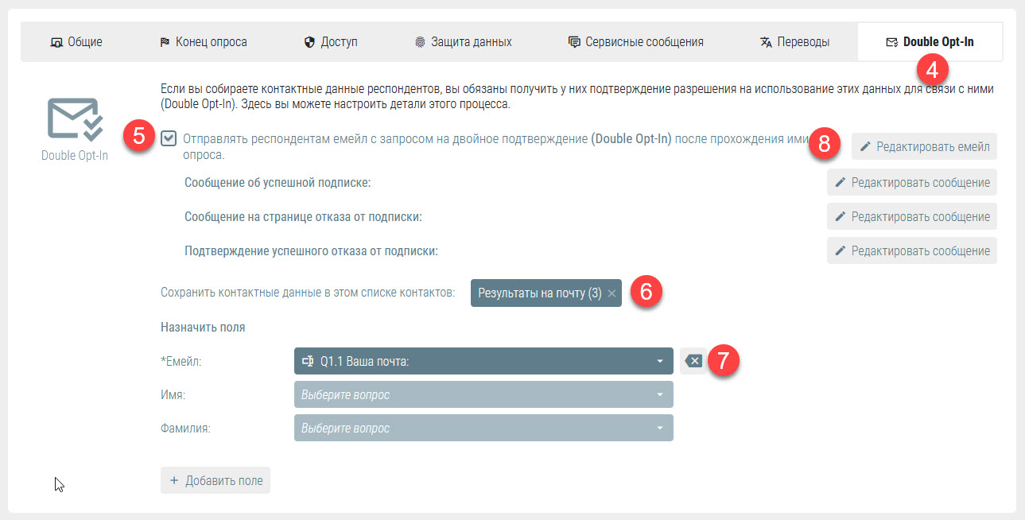Edit the successful subscription message
Viewport: 1025px width, 520px height.
click(912, 182)
